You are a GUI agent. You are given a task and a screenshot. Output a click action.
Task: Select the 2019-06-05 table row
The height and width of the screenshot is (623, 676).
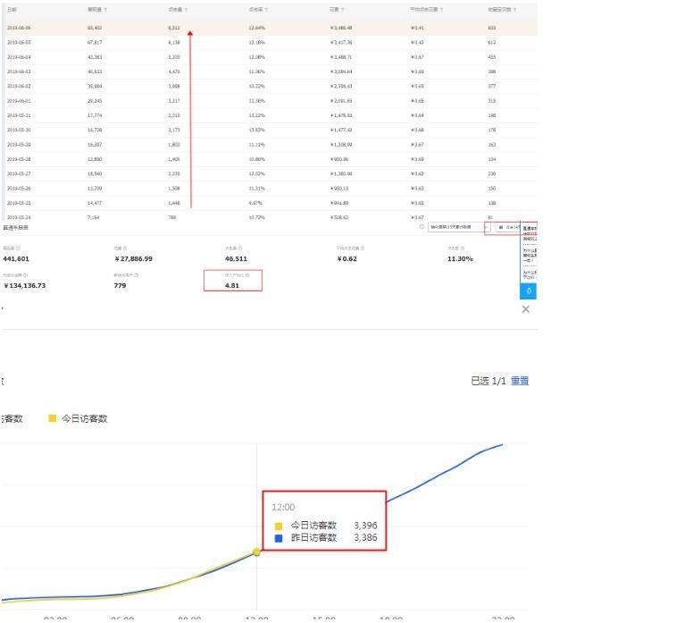tap(270, 42)
